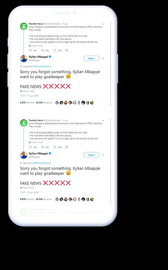Screen dimensions: 168x270
Task: Open 45.538 Me gusta list in upper tweet
Action: pos(44,103)
